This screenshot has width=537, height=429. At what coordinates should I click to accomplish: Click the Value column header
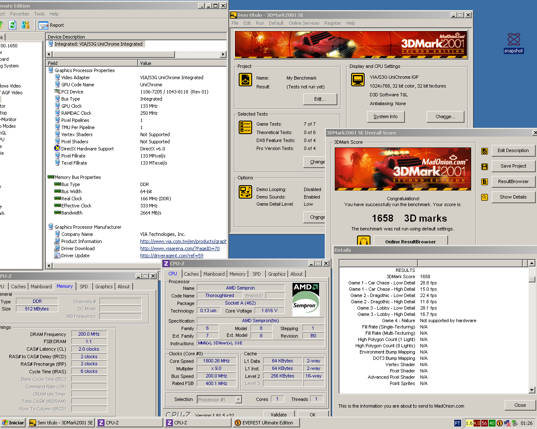pyautogui.click(x=182, y=63)
